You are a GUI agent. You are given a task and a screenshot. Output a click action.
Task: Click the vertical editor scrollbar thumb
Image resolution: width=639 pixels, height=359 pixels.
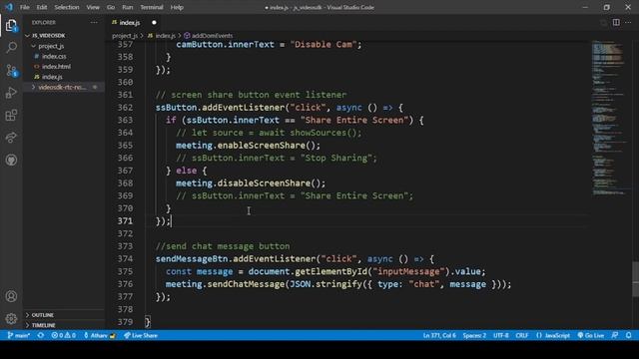(x=635, y=278)
